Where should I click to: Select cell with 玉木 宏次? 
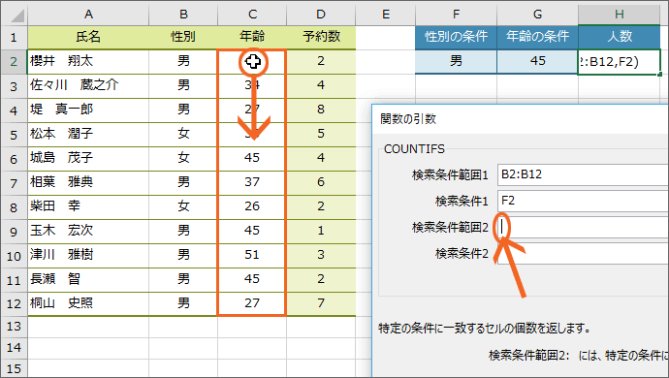(88, 232)
